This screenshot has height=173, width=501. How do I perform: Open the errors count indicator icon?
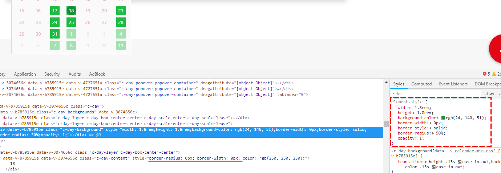point(485,74)
